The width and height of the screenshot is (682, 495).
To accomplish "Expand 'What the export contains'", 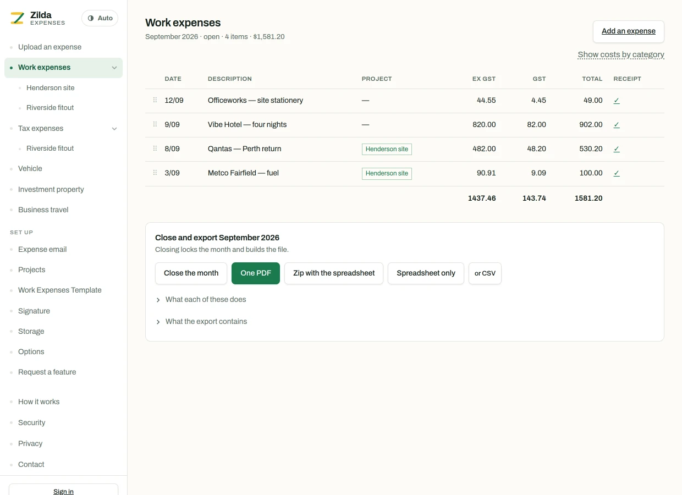I will (x=201, y=322).
